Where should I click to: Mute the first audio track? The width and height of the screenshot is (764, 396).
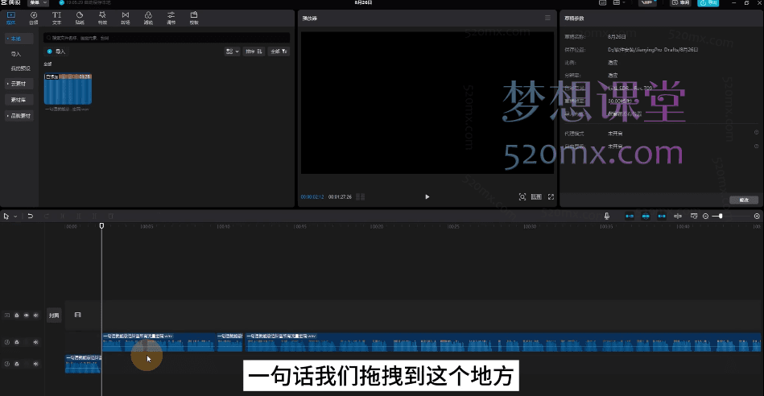35,342
